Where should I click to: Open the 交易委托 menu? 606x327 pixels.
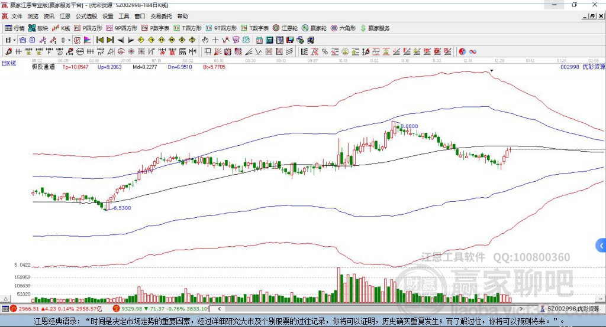point(161,16)
